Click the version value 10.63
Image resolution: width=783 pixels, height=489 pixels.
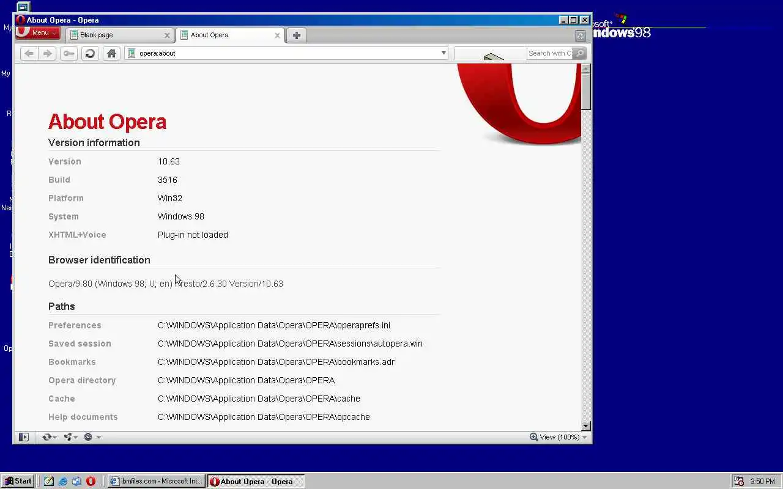click(169, 161)
